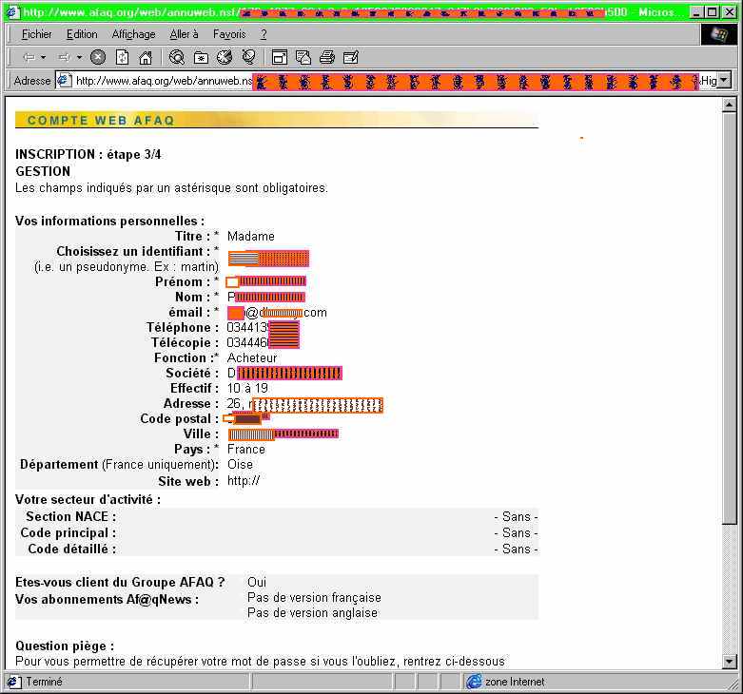Open the Search (magnifier globe) toolbar icon

tap(177, 57)
